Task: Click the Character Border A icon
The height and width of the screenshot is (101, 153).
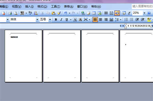Action: [75, 20]
